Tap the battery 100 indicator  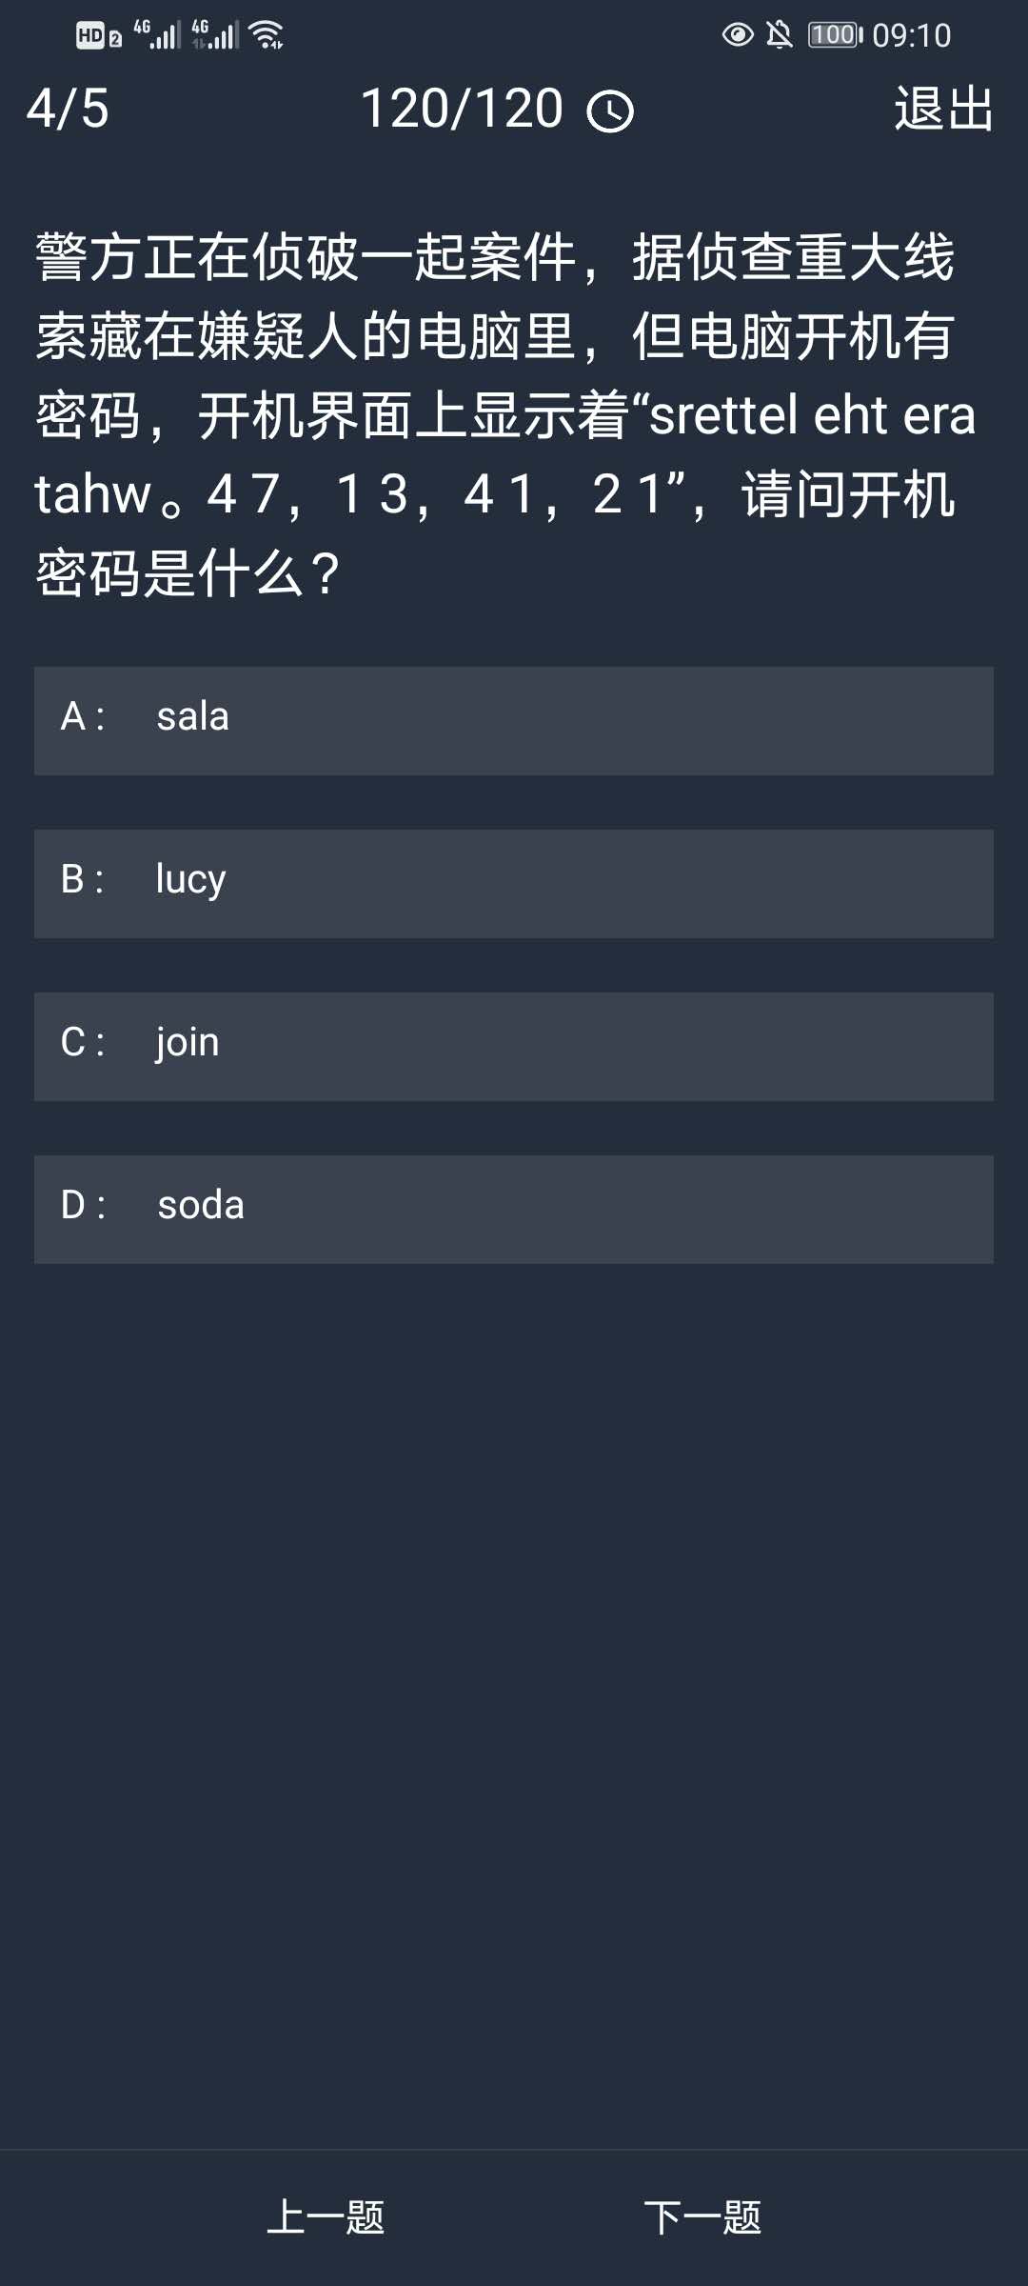(835, 35)
